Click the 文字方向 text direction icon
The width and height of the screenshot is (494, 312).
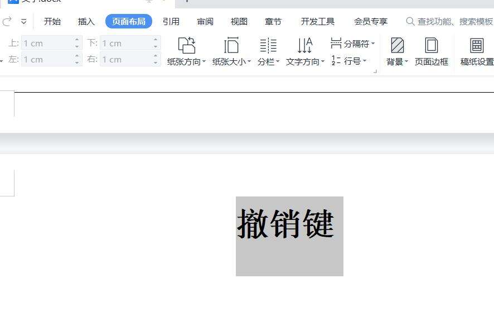pyautogui.click(x=305, y=45)
